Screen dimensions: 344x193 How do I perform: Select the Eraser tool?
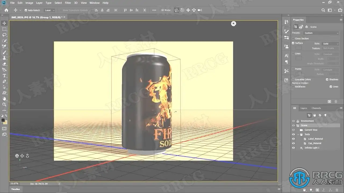click(x=4, y=64)
